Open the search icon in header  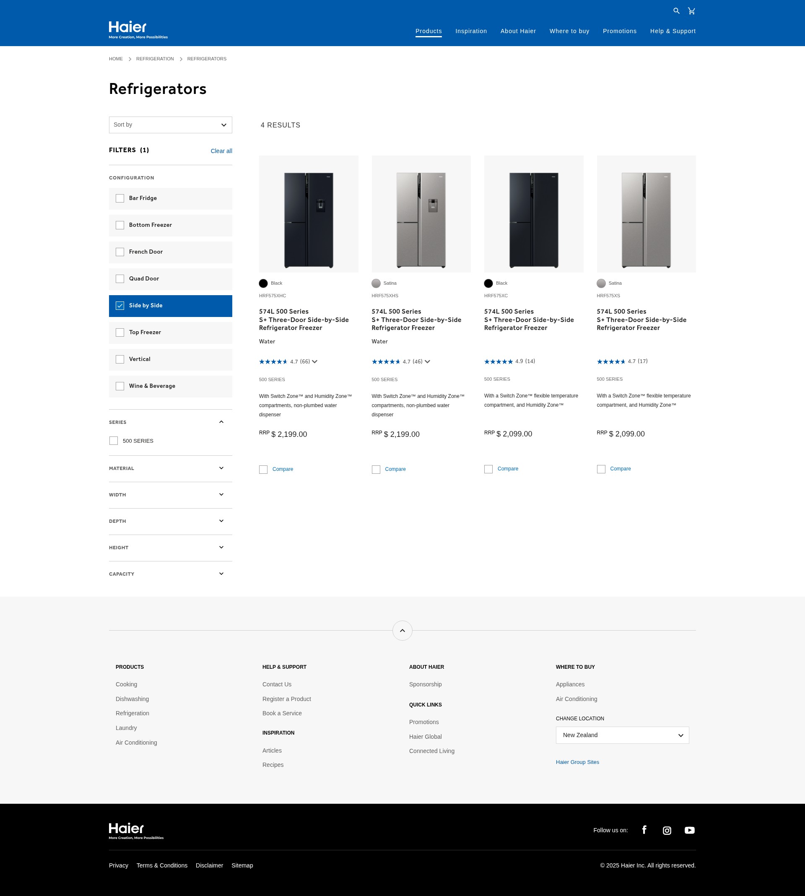point(676,11)
